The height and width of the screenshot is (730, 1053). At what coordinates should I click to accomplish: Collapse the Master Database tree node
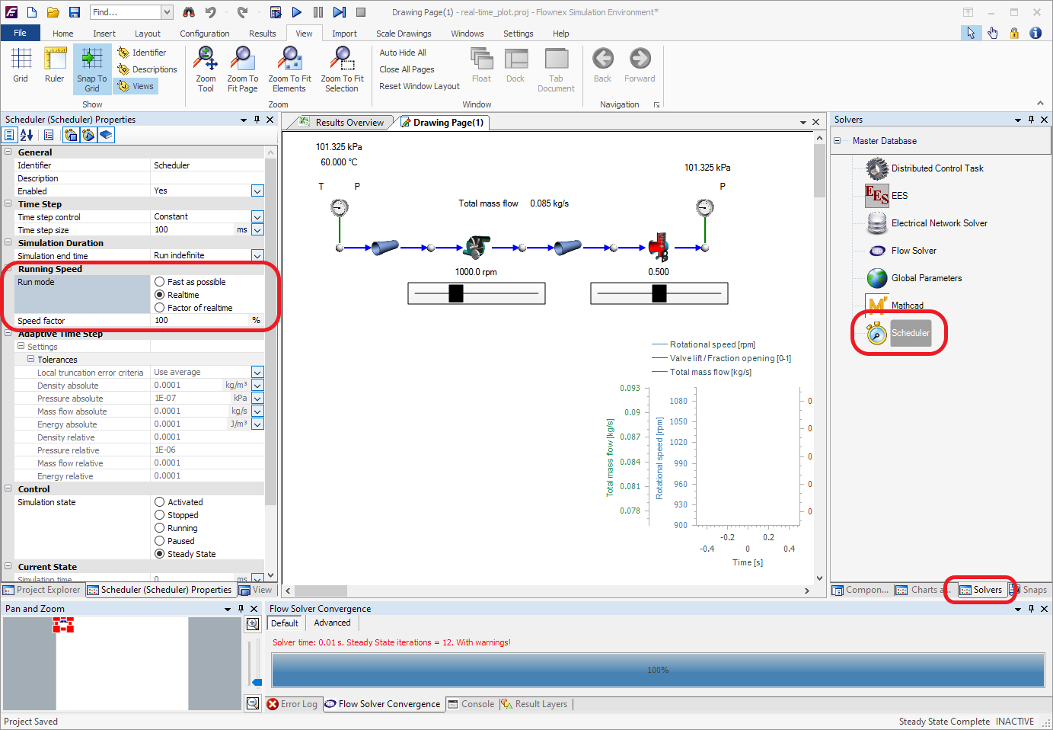(838, 141)
